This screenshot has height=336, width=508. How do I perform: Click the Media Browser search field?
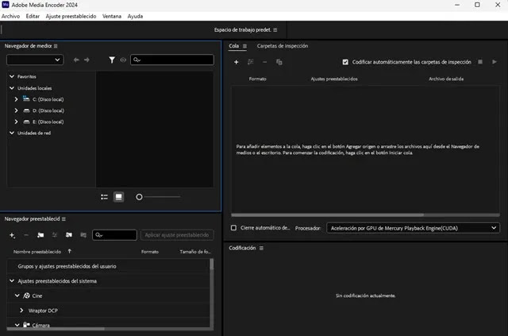point(172,60)
